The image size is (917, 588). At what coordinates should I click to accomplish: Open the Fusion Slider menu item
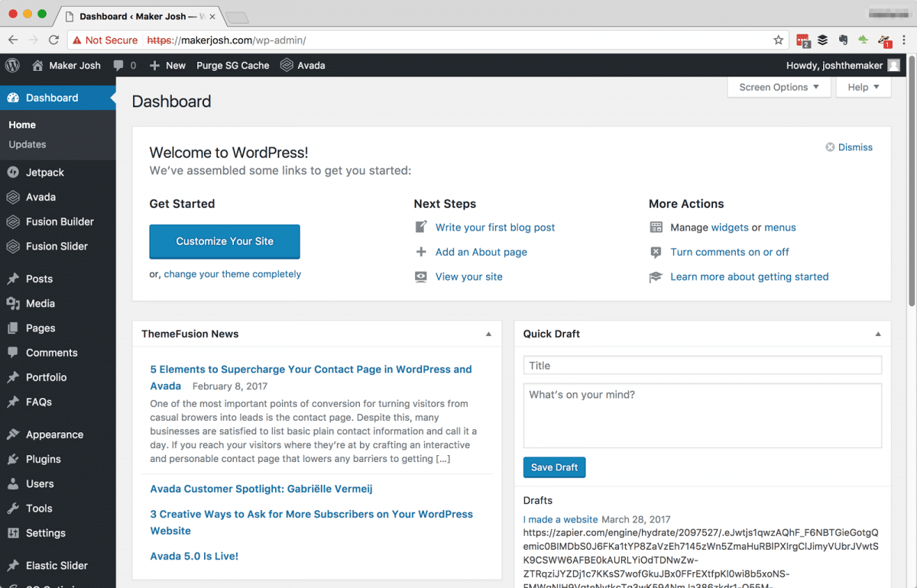point(58,246)
